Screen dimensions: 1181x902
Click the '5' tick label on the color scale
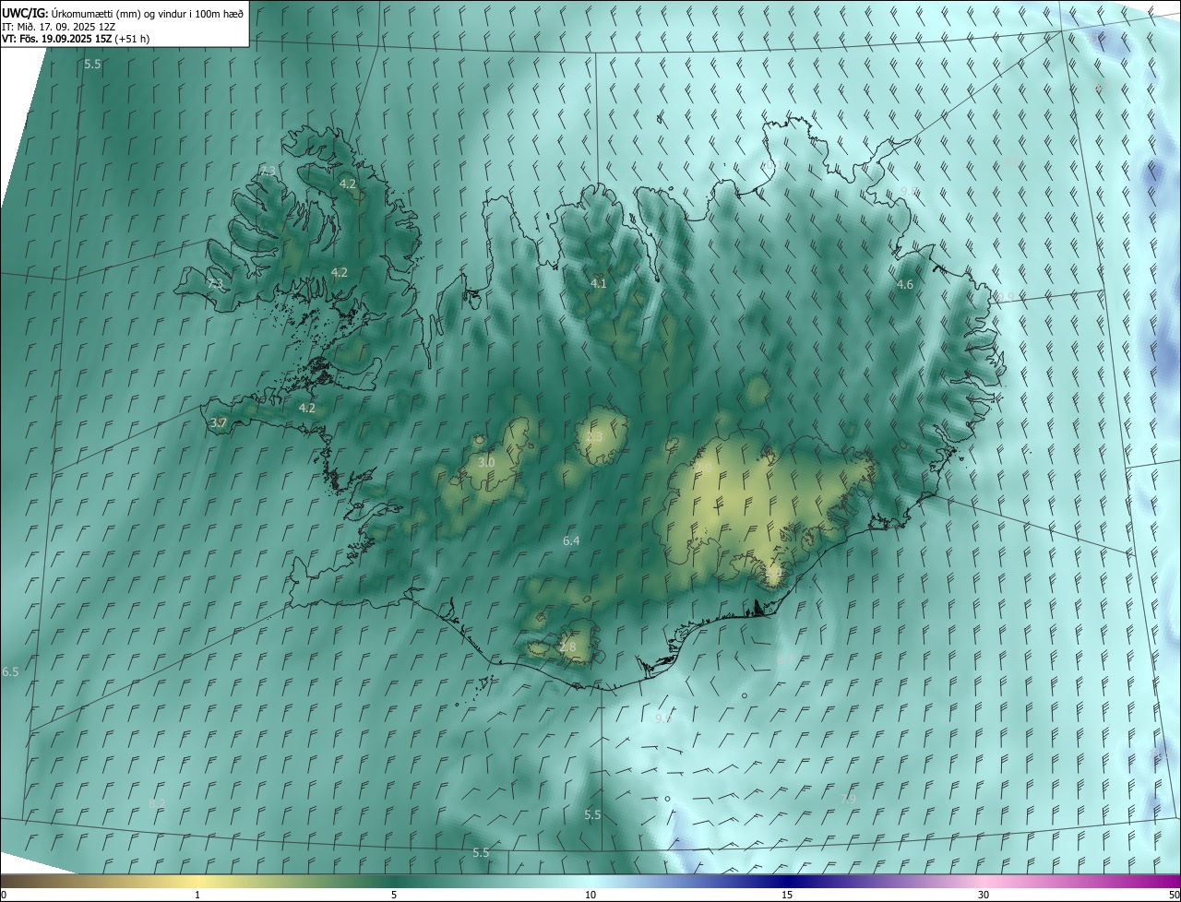pos(394,896)
